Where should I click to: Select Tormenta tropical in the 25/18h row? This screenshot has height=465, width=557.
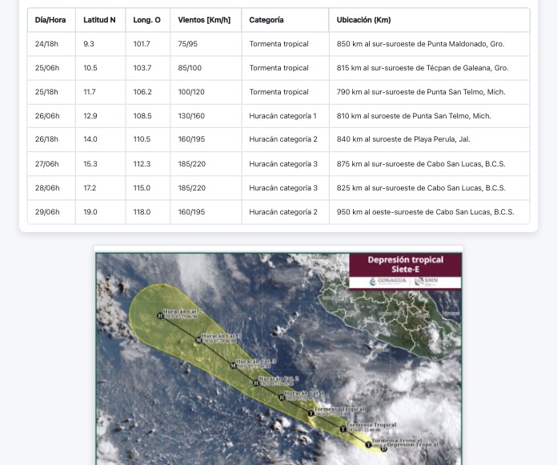click(278, 92)
